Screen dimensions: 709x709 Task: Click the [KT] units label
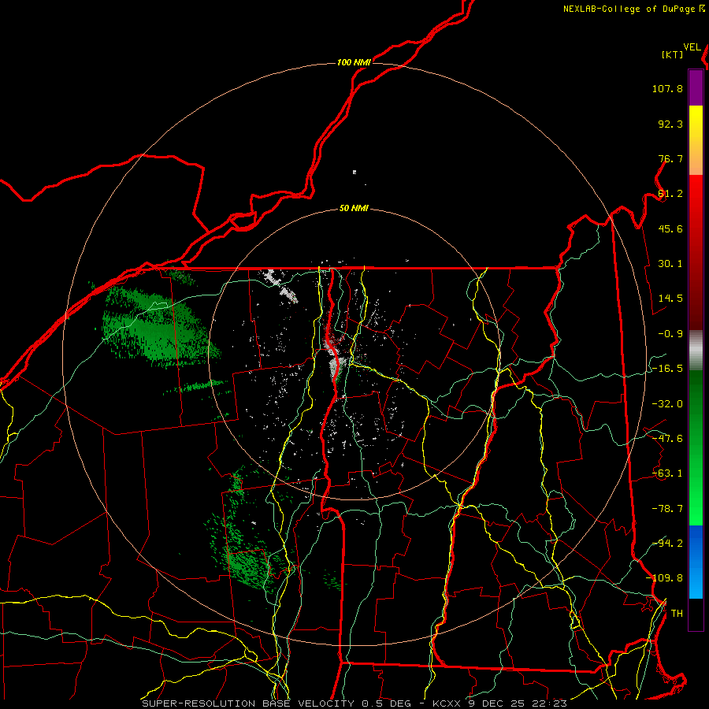click(x=673, y=54)
